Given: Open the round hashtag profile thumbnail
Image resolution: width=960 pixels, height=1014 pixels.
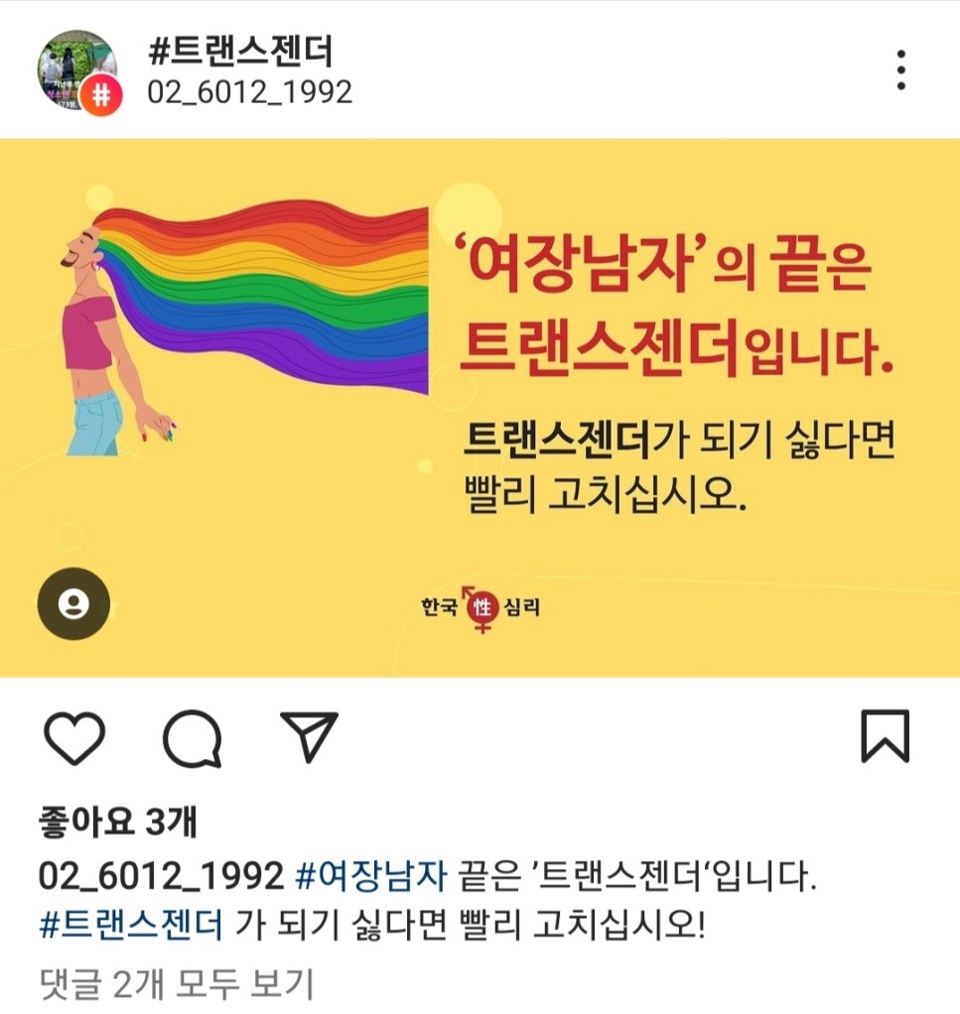Looking at the screenshot, I should (x=77, y=69).
